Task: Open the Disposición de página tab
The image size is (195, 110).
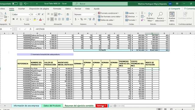Action: coord(39,9)
